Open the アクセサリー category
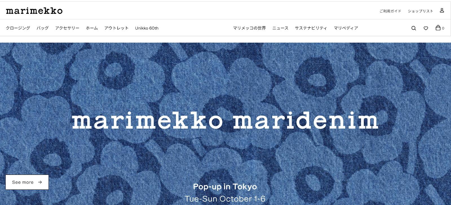This screenshot has height=205, width=451. 67,28
